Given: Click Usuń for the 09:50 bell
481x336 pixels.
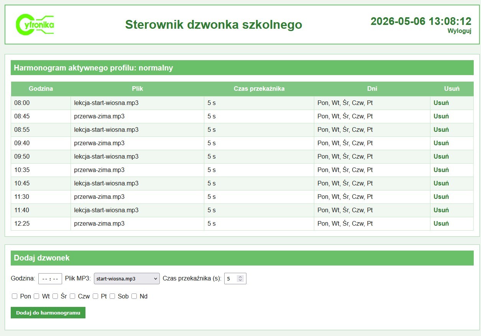Looking at the screenshot, I should click(x=441, y=156).
